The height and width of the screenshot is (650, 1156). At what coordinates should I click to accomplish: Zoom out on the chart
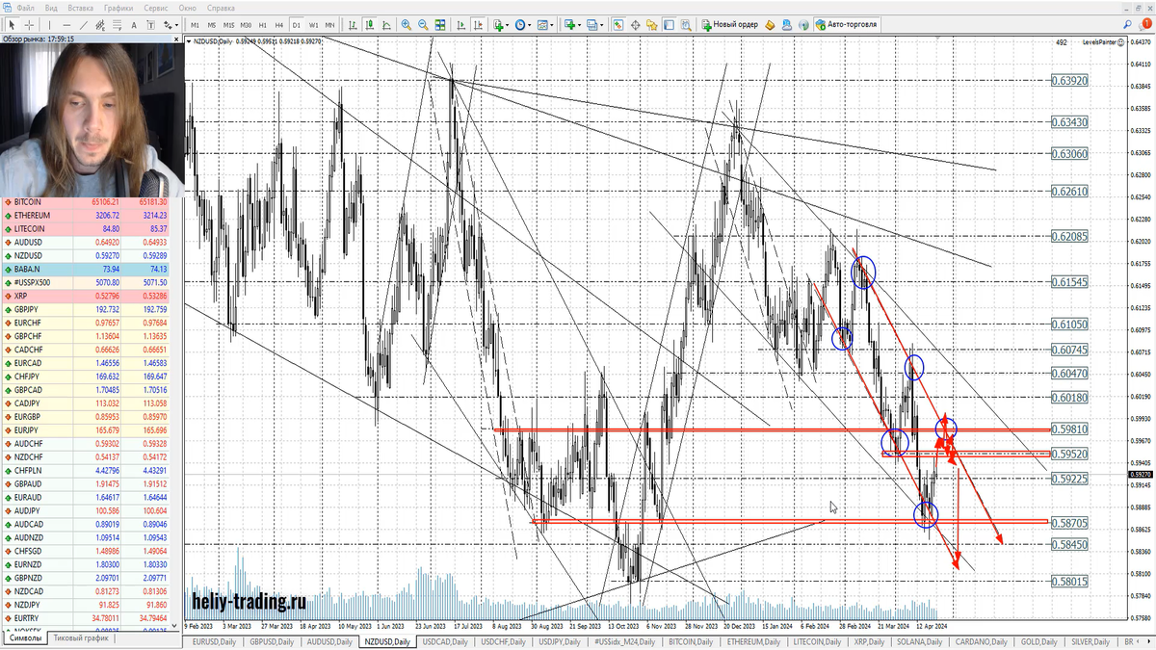pos(423,24)
